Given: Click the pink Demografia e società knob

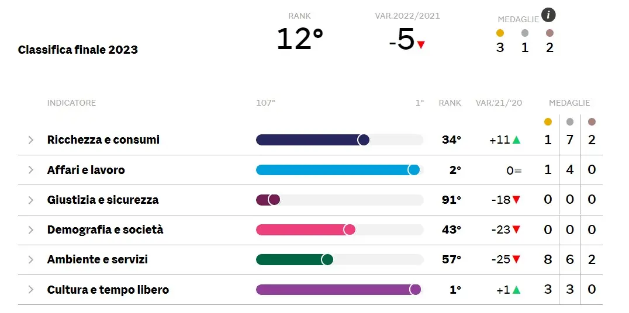Looking at the screenshot, I should pyautogui.click(x=350, y=229).
